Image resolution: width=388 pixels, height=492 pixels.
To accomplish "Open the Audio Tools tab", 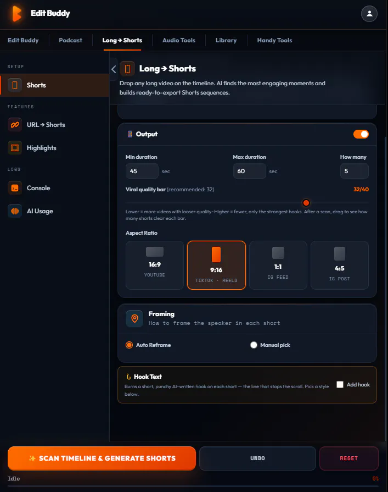I will coord(179,40).
